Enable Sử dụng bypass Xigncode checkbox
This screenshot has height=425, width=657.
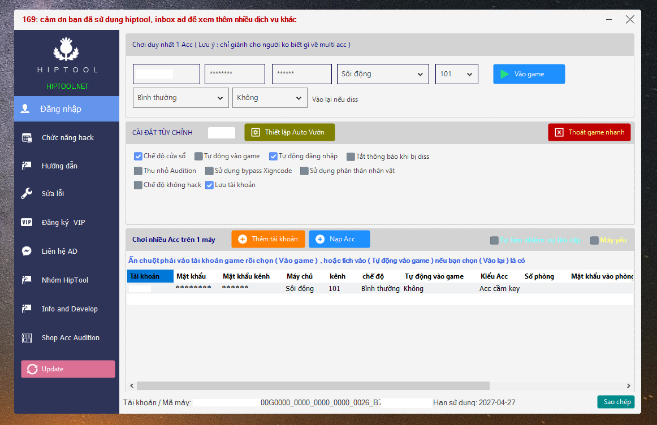210,171
